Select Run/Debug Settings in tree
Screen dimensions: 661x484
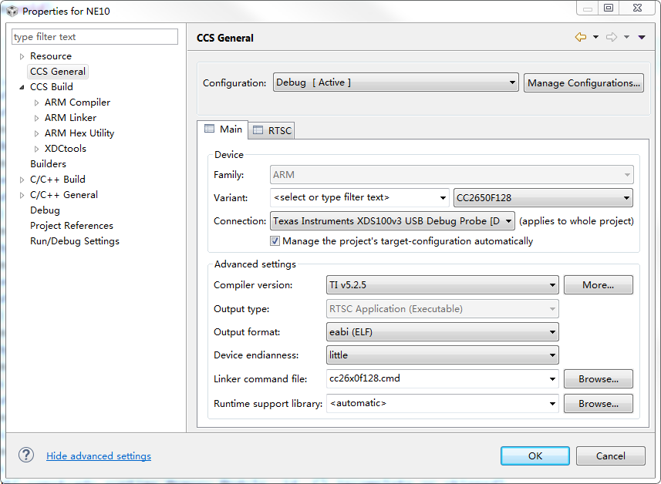pyautogui.click(x=75, y=241)
